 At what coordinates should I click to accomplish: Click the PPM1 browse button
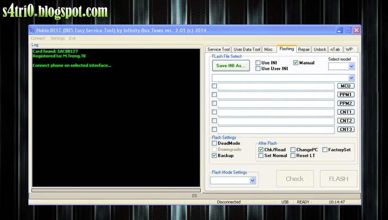click(x=346, y=94)
